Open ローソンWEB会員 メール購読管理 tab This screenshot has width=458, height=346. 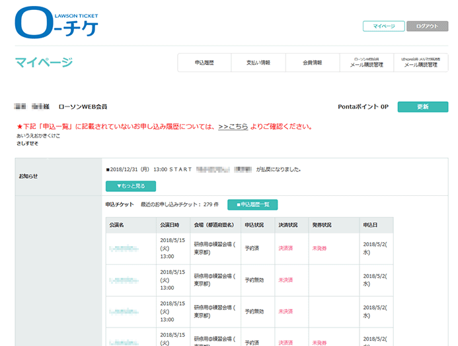(x=366, y=63)
